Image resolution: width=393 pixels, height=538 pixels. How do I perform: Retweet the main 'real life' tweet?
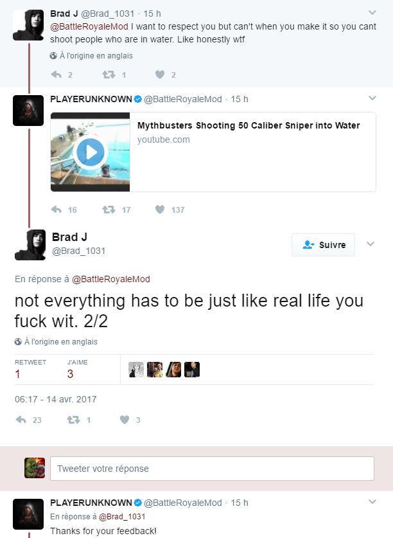point(73,420)
